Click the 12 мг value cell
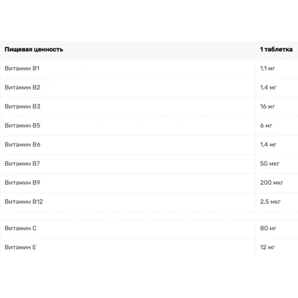This screenshot has width=298, height=298. [x=268, y=247]
